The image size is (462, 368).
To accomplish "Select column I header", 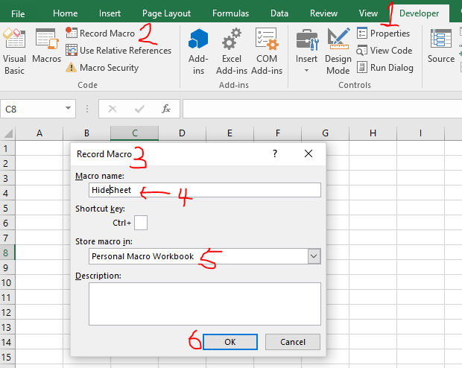I will click(x=420, y=133).
